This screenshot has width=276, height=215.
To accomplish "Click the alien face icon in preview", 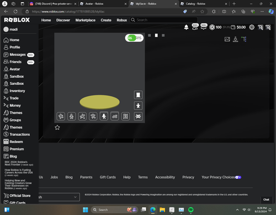I will 138,116.
